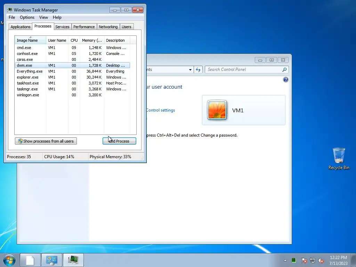Open the Help menu
The image size is (356, 267).
[x=57, y=17]
